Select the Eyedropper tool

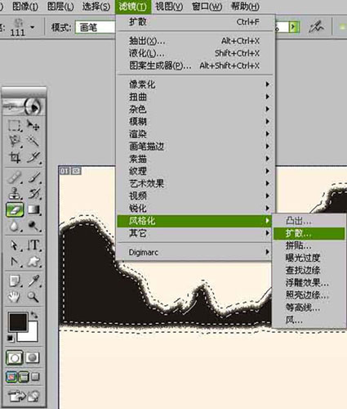[x=33, y=281]
